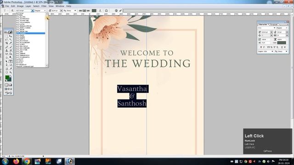
Task: Open the options bar font size dropdown
Action: (61, 11)
